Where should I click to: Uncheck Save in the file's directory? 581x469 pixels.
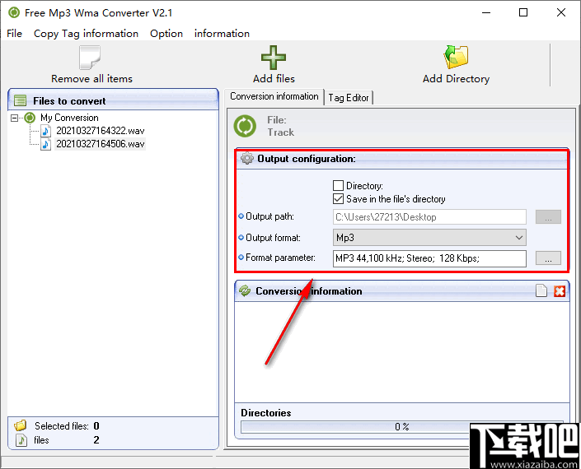pyautogui.click(x=338, y=198)
